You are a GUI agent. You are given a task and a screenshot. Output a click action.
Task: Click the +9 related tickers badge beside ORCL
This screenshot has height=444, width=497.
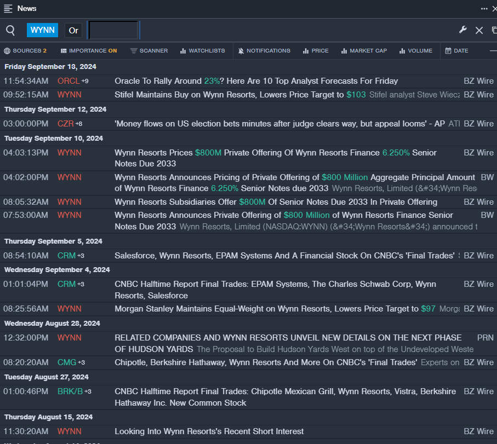[x=85, y=81]
